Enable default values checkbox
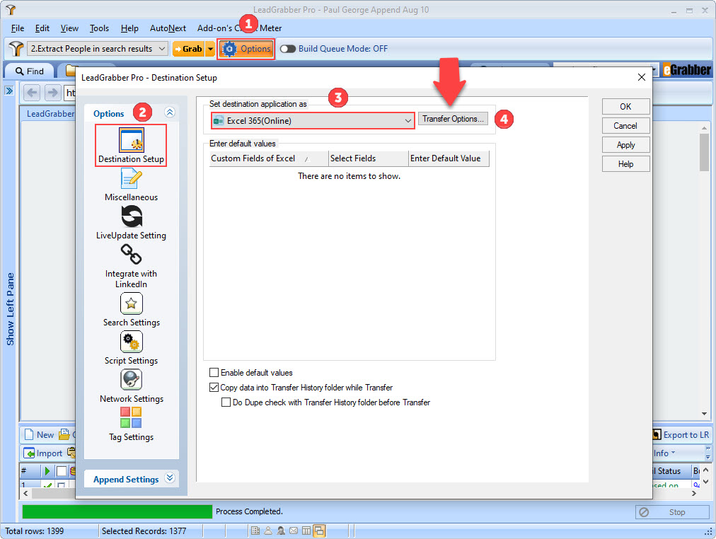The image size is (716, 539). [x=214, y=372]
